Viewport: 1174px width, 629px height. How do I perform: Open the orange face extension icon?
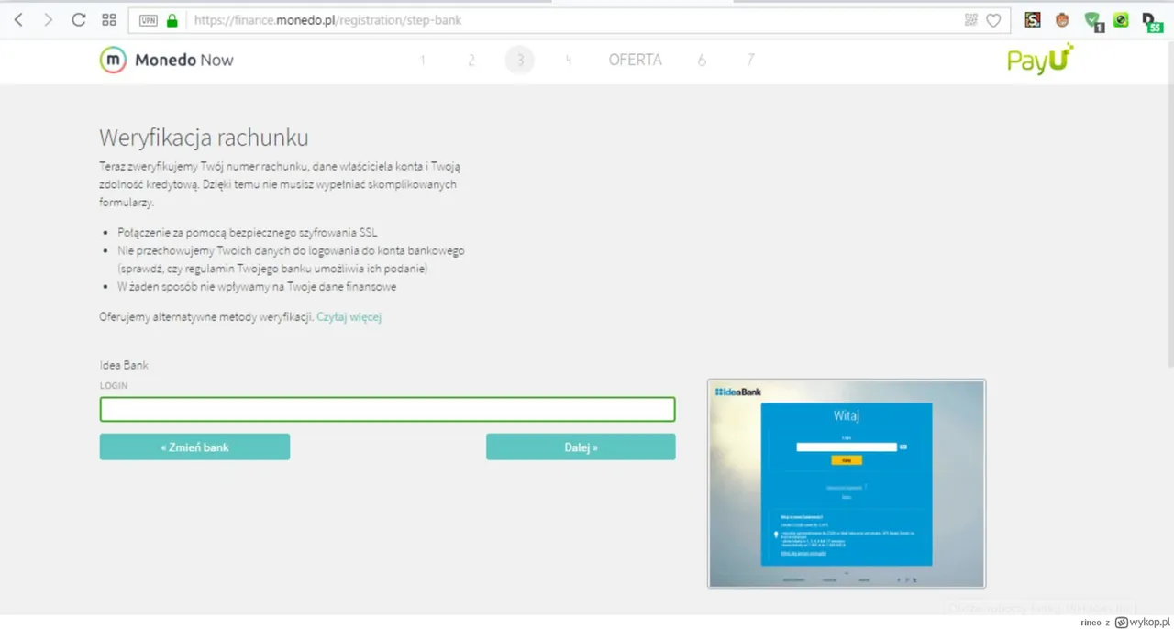pyautogui.click(x=1062, y=20)
